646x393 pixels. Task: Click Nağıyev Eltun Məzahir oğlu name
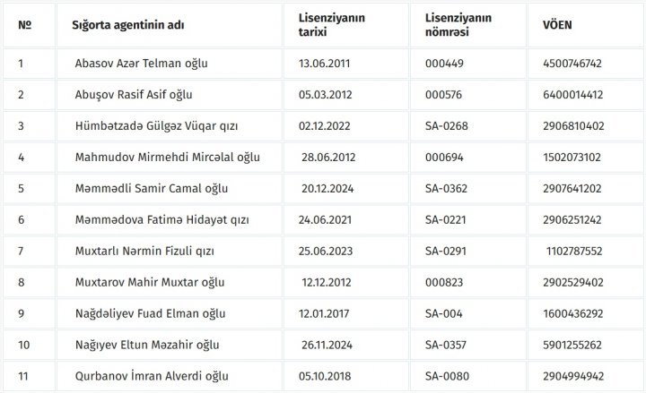[x=147, y=345]
